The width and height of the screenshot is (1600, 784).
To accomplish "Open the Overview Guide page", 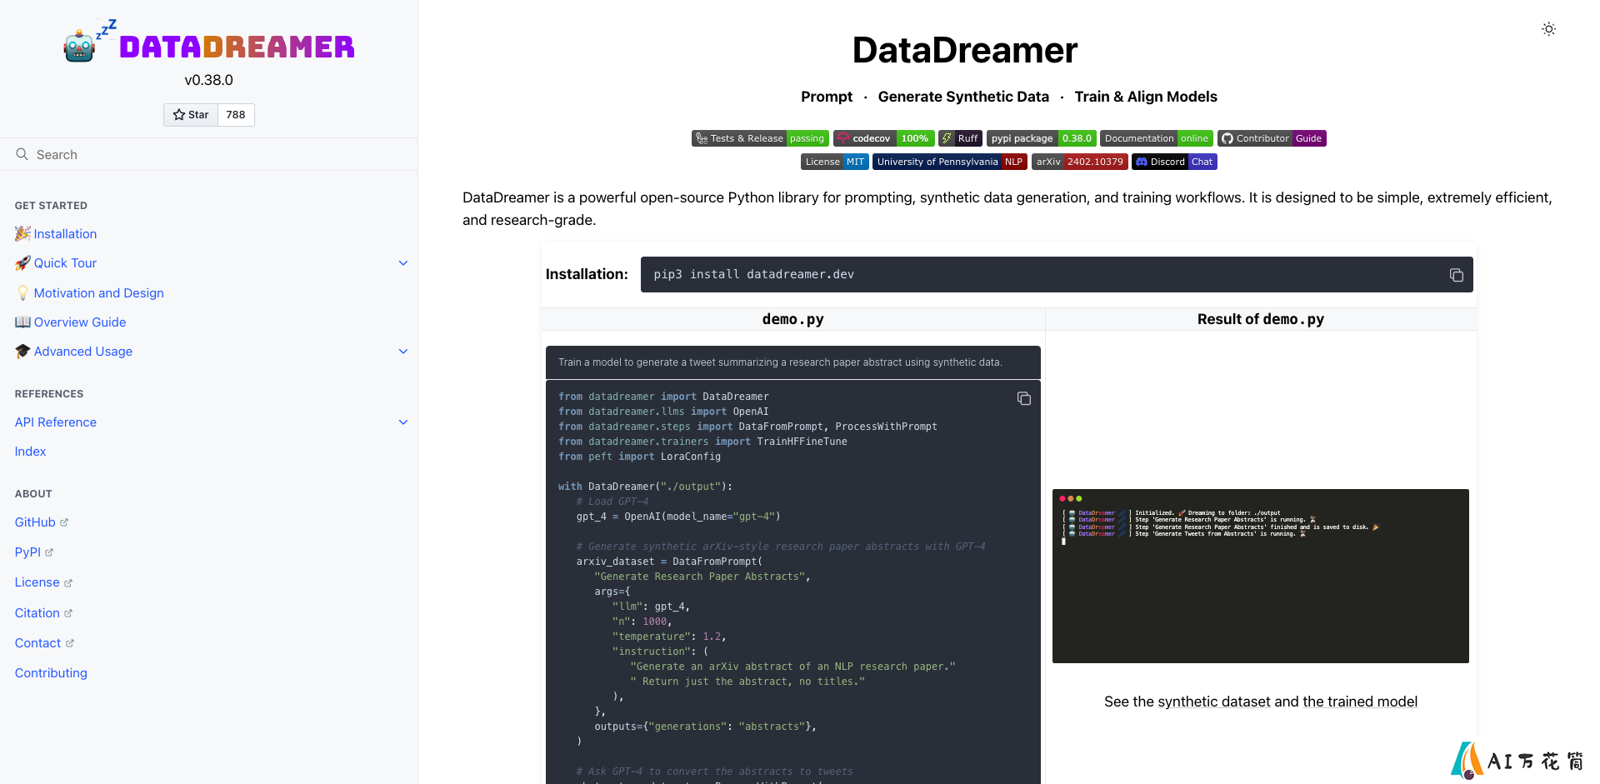I will coord(80,322).
